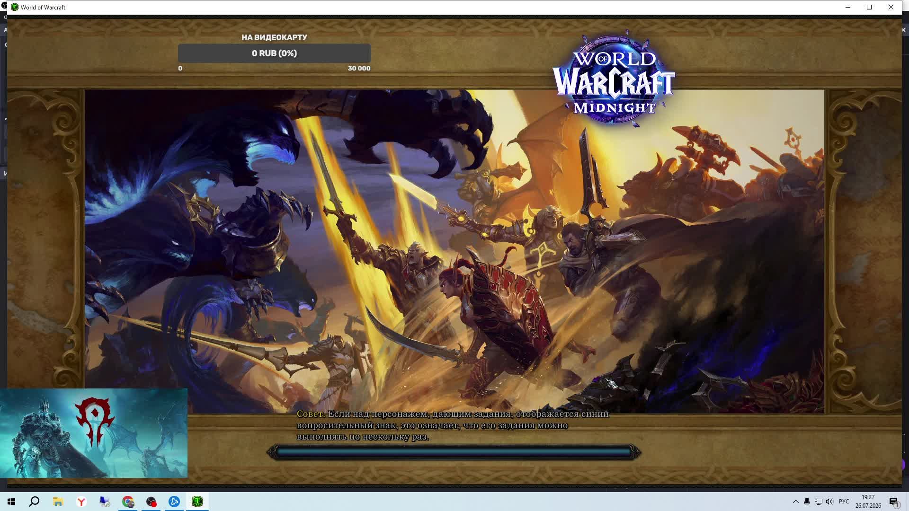Close the World of Warcraft window
This screenshot has height=511, width=909.
(891, 7)
